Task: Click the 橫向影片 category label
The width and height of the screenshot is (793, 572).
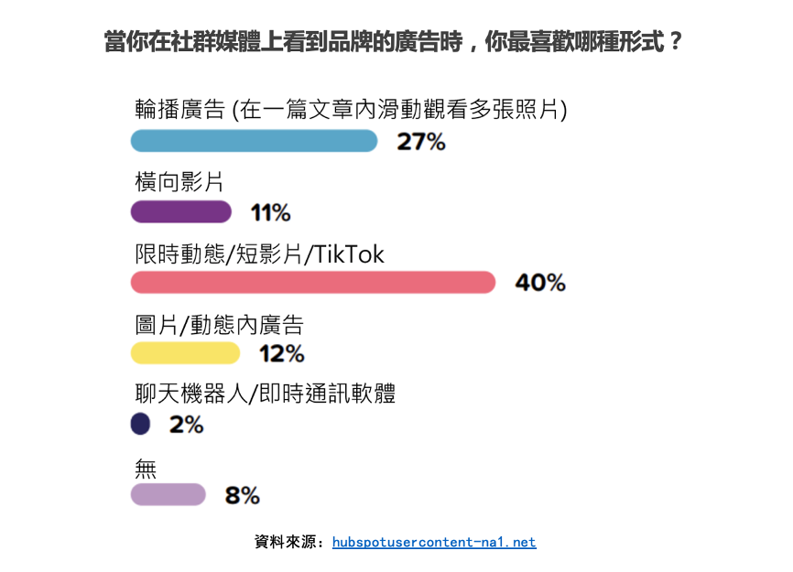Action: (179, 182)
